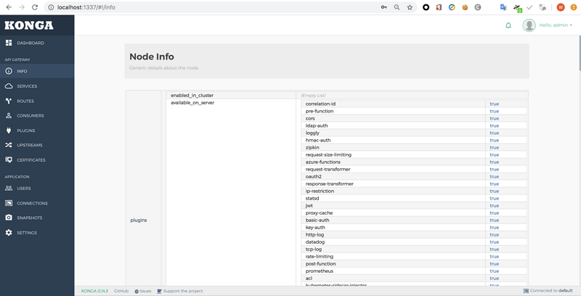Open the Settings gear icon
Viewport: 581px width, 296px height.
9,233
